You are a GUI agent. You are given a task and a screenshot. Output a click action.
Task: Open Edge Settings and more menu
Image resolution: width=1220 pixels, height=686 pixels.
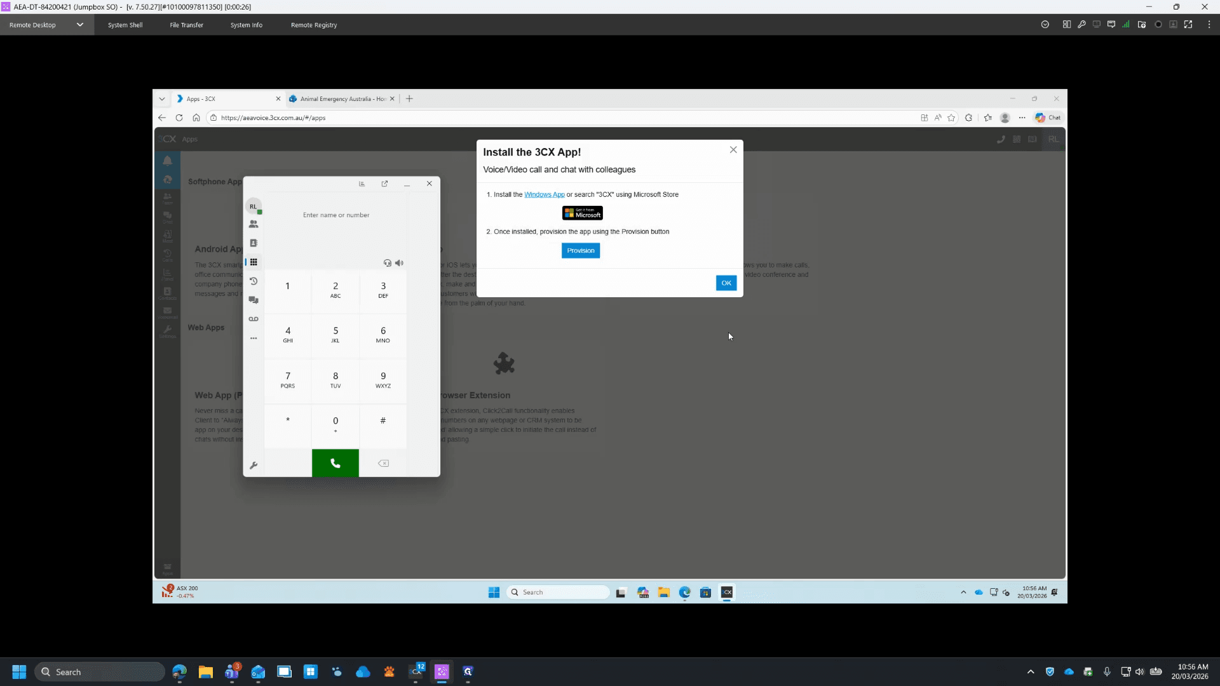(1022, 118)
